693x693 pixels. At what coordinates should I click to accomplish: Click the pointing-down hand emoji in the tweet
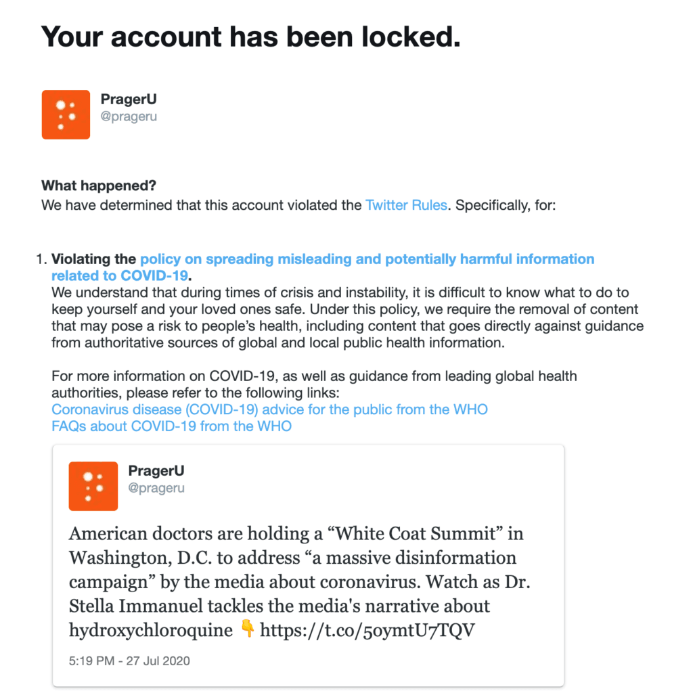pos(248,629)
